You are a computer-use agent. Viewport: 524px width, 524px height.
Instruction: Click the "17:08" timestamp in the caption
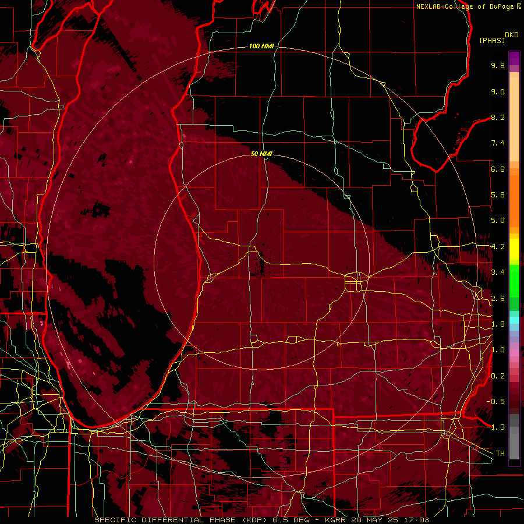(417, 520)
